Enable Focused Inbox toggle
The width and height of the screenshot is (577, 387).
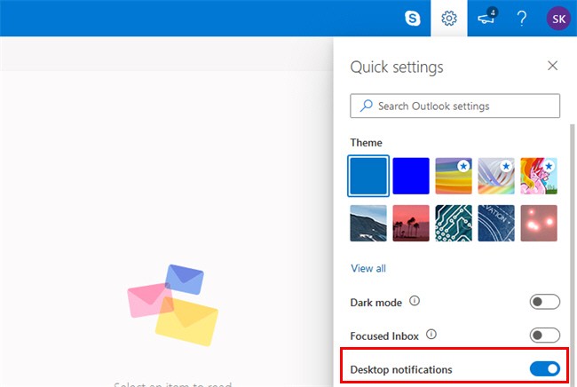click(545, 336)
